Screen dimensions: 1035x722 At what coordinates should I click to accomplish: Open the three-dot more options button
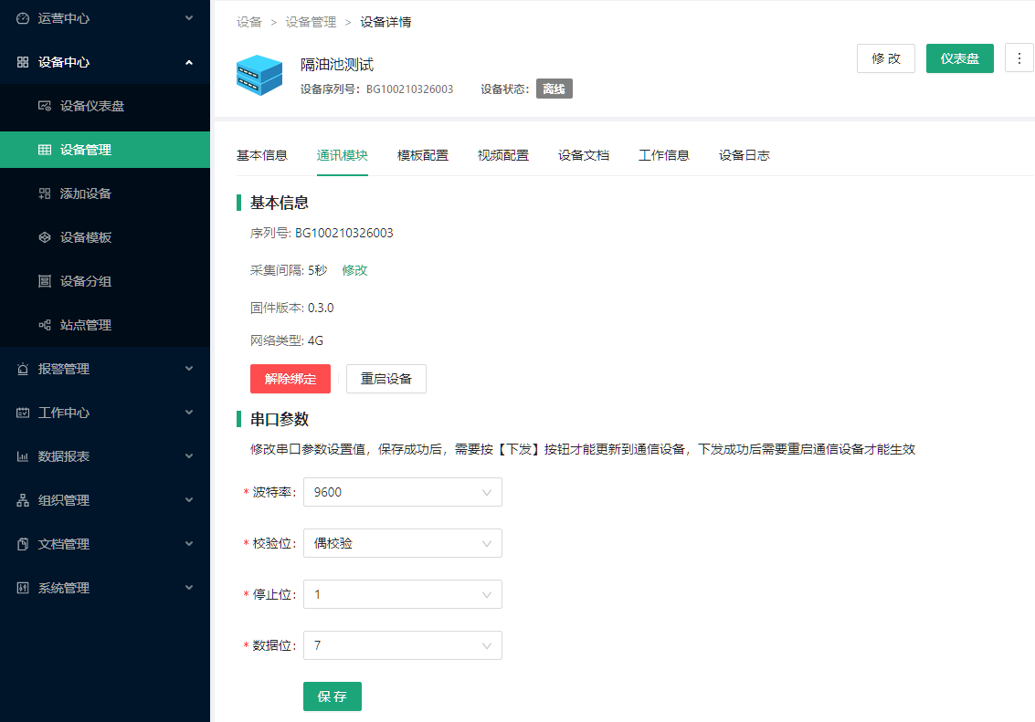click(x=1019, y=58)
